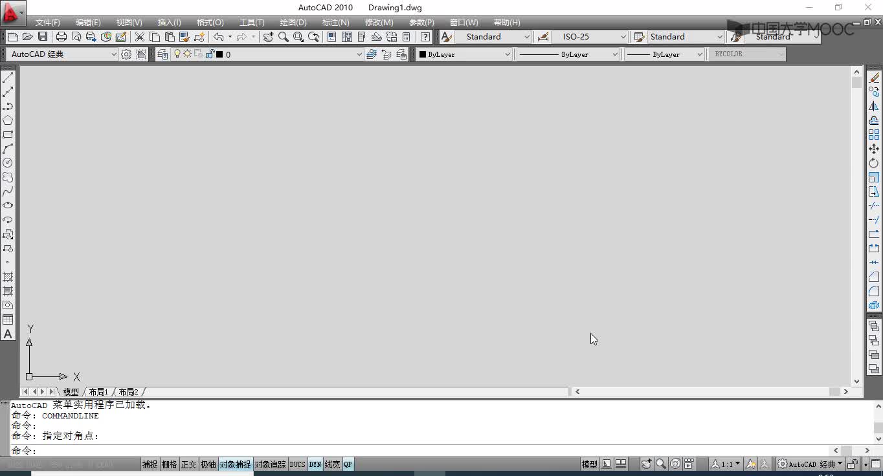
Task: Click the New drawing icon
Action: click(x=12, y=37)
